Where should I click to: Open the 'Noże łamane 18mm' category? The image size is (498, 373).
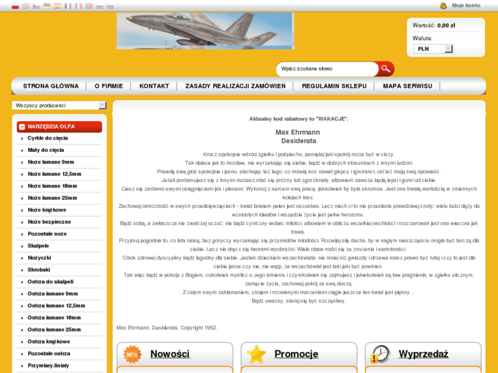point(52,186)
